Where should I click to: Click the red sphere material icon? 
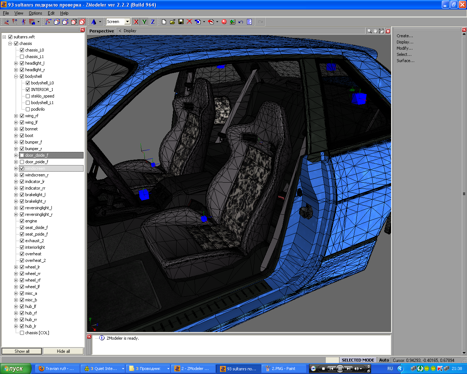(224, 22)
